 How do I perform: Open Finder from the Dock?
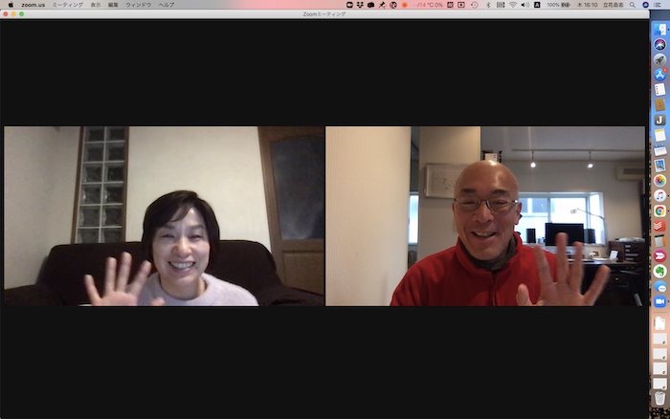tap(659, 29)
